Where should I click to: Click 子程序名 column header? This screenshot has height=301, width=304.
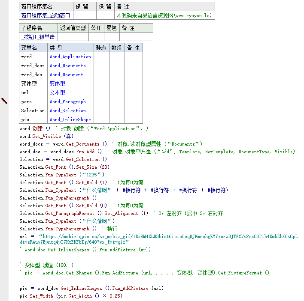tap(38, 28)
